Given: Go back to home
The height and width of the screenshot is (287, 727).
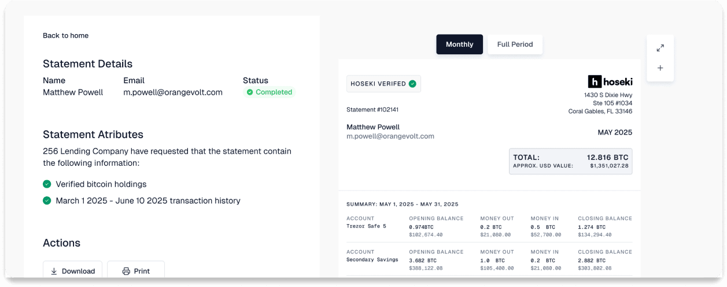Looking at the screenshot, I should click(65, 36).
